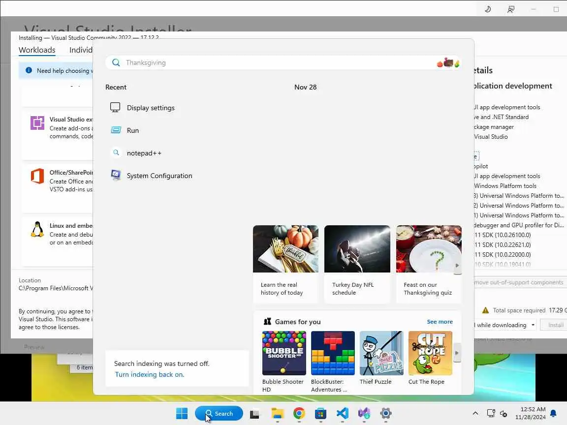Open Visual Studio Installer taskbar icon
The width and height of the screenshot is (567, 425).
(364, 413)
